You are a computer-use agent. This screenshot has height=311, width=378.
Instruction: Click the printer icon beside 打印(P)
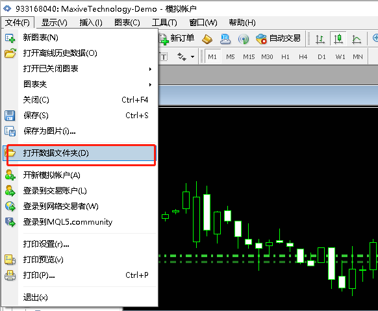coord(10,275)
